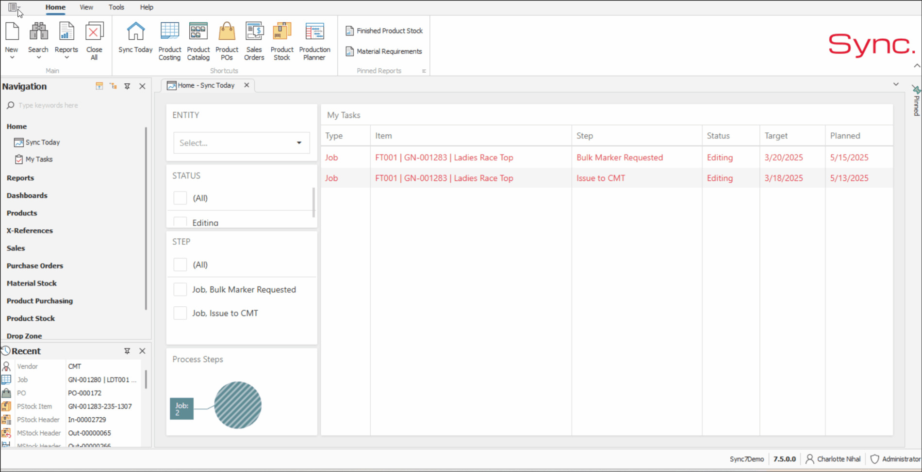Open the Pinned Reports options launcher
922x472 pixels.
tap(424, 71)
